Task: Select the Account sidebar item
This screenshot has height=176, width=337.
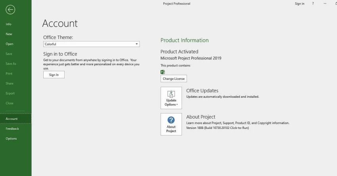Action: point(16,119)
